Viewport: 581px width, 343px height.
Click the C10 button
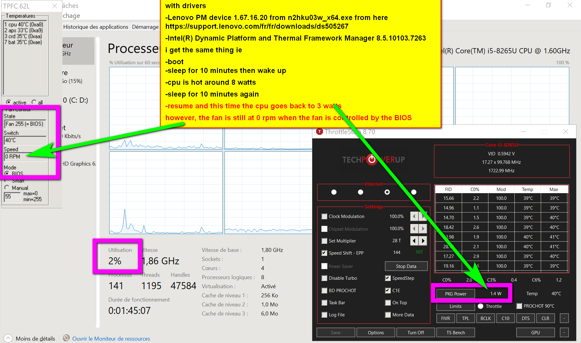[x=505, y=318]
